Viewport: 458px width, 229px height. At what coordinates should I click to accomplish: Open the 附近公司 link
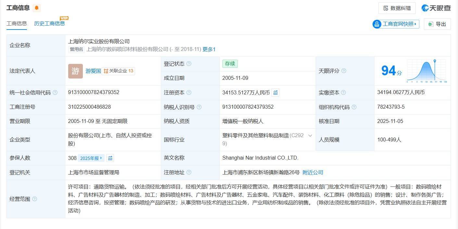click(313, 173)
